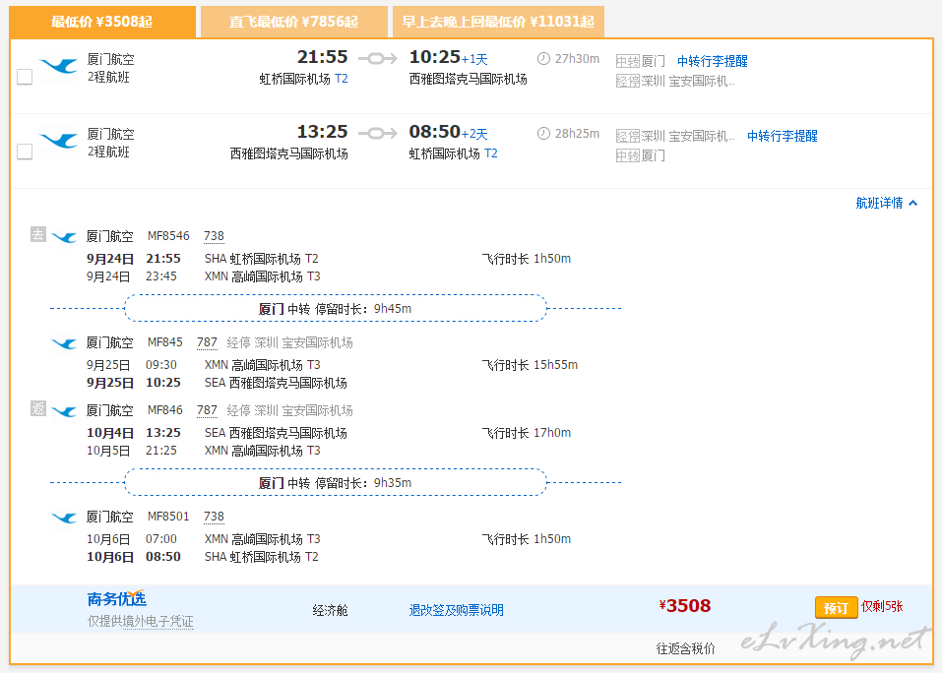
Task: Click 经济舱 cabin class text
Action: click(331, 611)
